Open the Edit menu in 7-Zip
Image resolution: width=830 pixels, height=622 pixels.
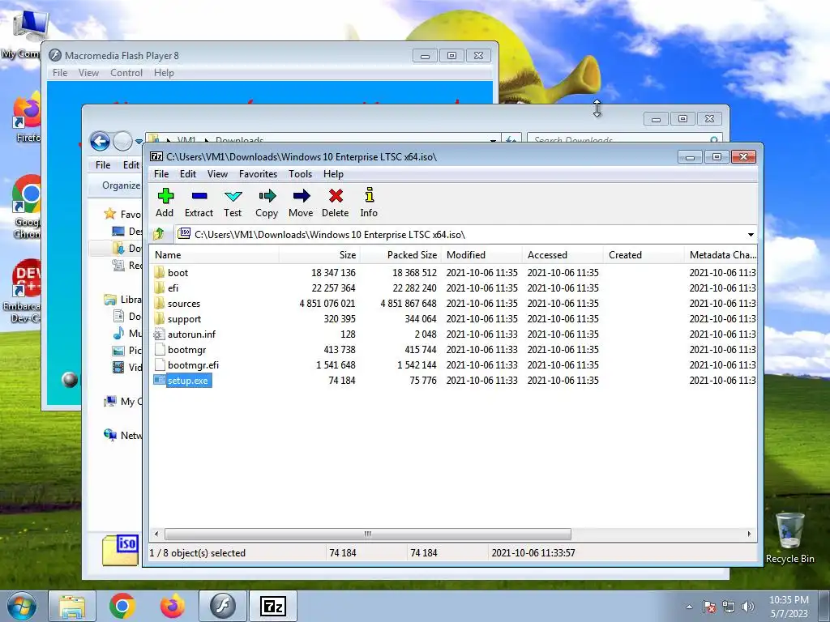pos(188,174)
